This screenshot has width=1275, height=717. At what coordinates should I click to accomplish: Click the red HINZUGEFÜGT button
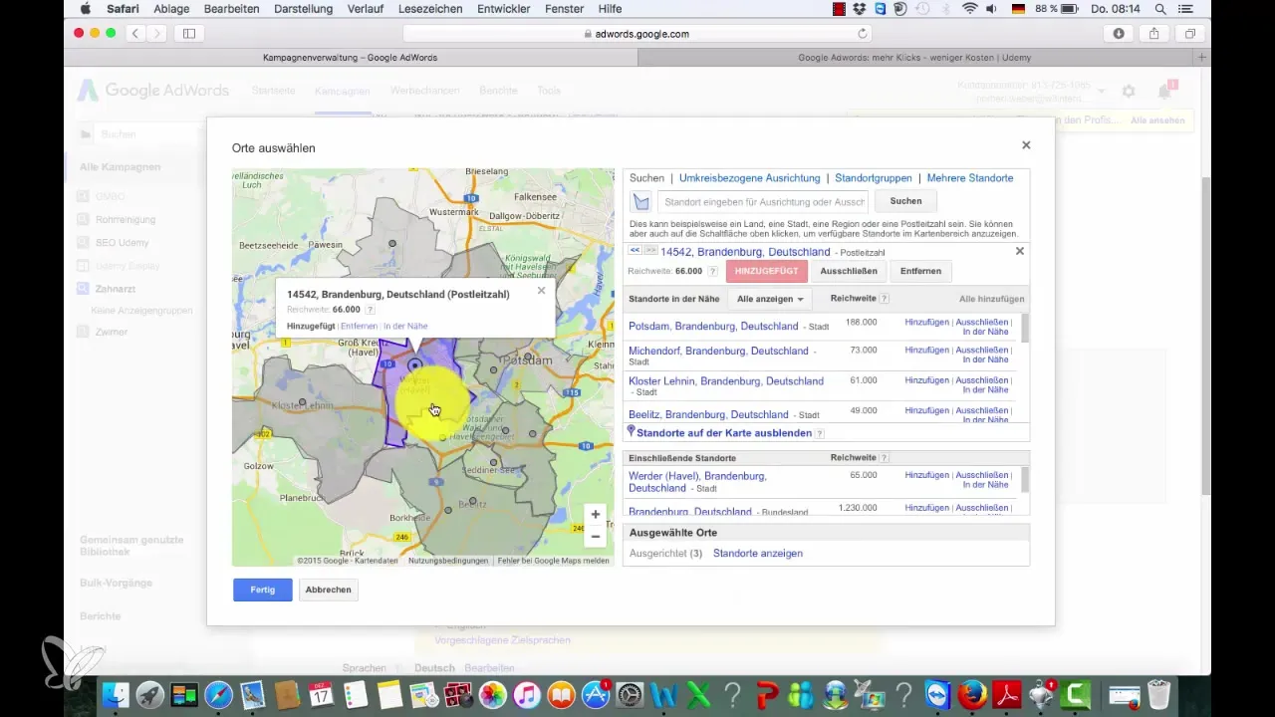tap(767, 271)
